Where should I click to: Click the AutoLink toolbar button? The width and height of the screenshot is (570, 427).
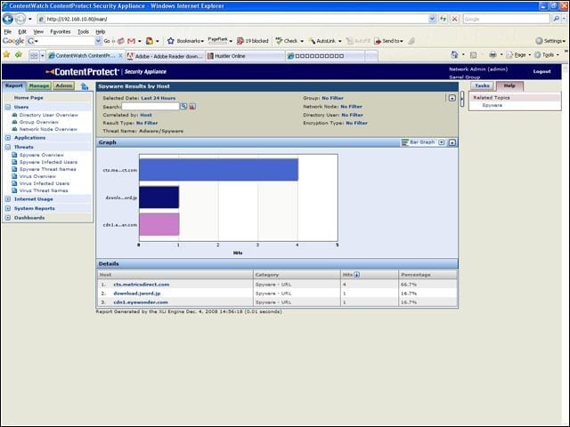[322, 41]
